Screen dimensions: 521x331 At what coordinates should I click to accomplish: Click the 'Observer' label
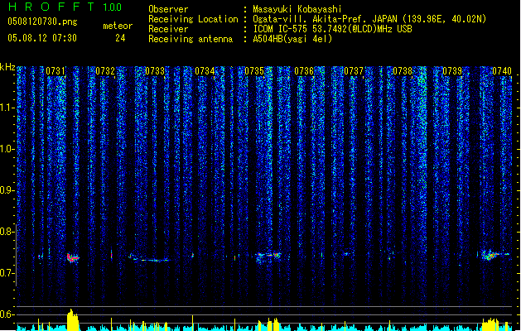click(168, 9)
